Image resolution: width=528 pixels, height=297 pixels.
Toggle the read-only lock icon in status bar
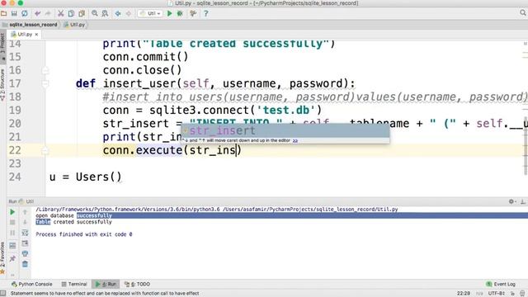[x=512, y=294]
